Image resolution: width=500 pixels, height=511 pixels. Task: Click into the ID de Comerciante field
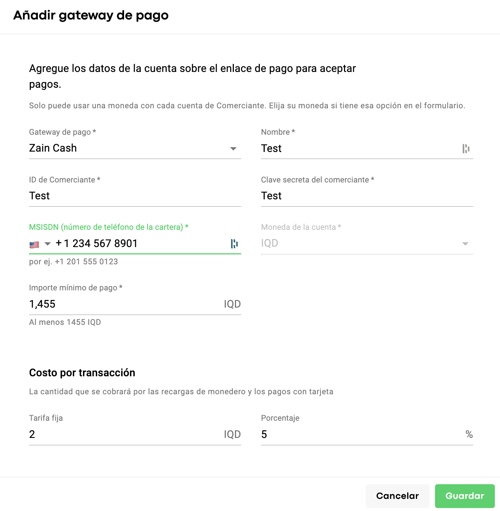click(x=135, y=196)
